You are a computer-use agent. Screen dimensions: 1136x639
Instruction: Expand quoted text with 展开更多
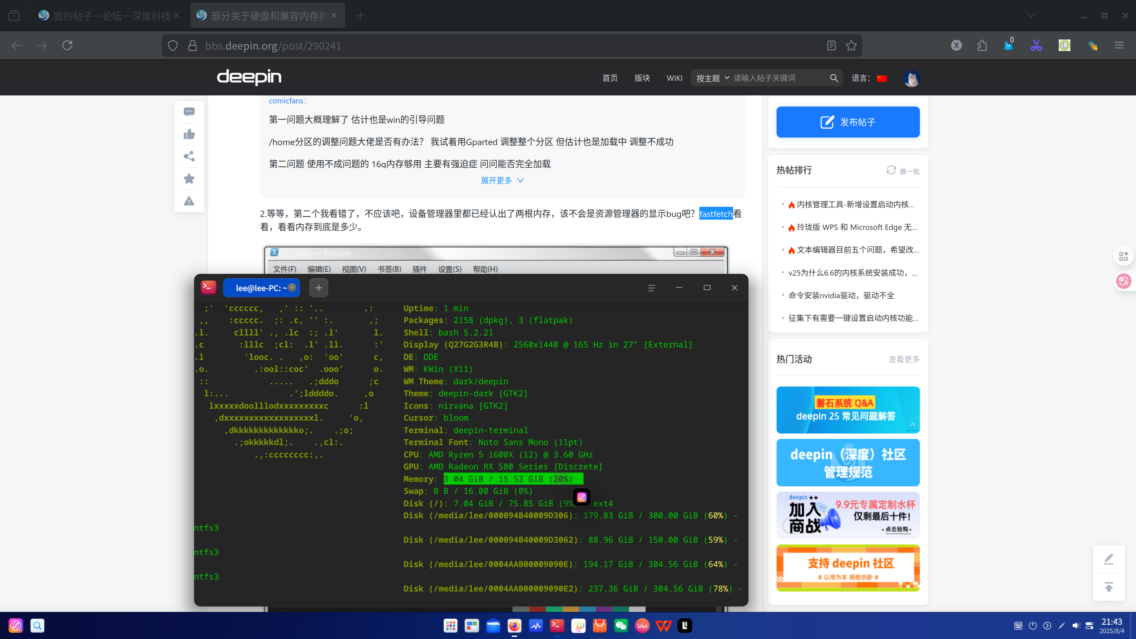pyautogui.click(x=502, y=181)
